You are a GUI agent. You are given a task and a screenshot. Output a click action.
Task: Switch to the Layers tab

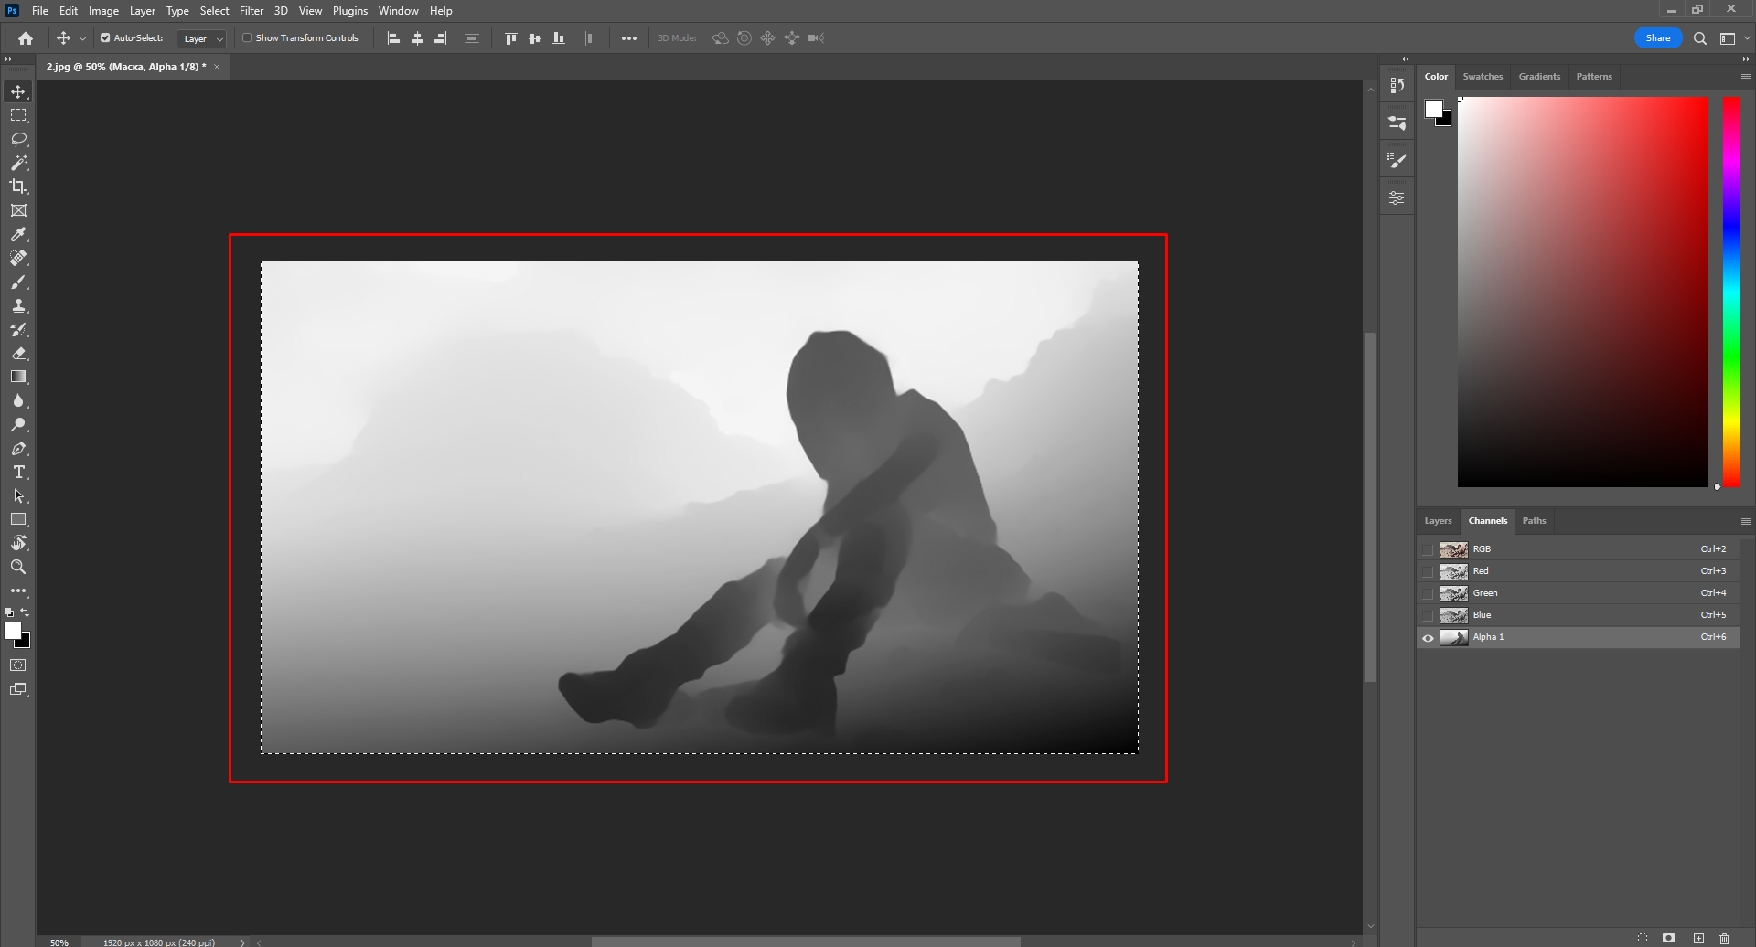click(1438, 521)
